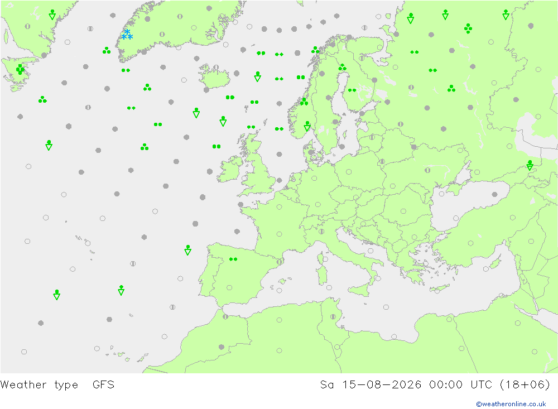Select the grey overcast dot in Morocco

pos(222,347)
